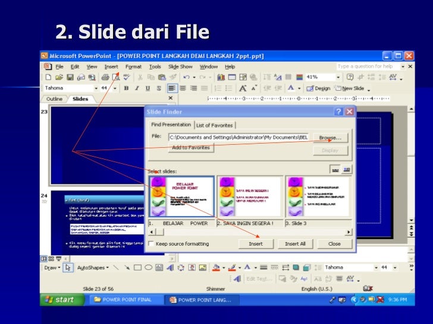
Task: Open the Help question mark icon in the toolbar
Action: (350, 77)
